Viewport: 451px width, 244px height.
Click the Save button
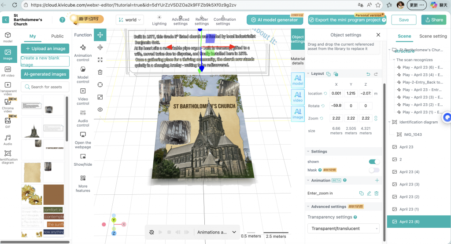[x=404, y=20]
